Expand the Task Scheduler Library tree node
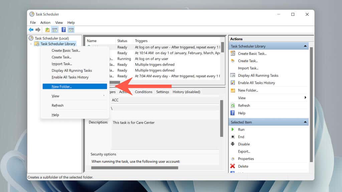Viewport: 342px width, 192px height. (x=31, y=44)
